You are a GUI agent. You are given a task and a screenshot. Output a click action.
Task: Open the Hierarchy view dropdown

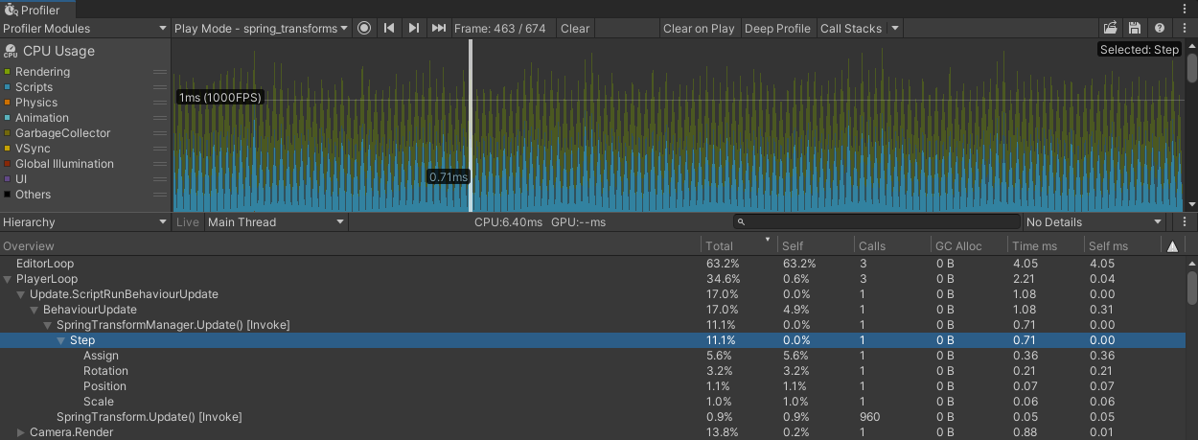point(85,222)
